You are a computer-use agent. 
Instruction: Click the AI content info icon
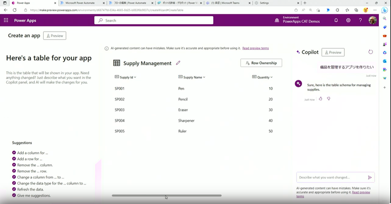pyautogui.click(x=107, y=48)
